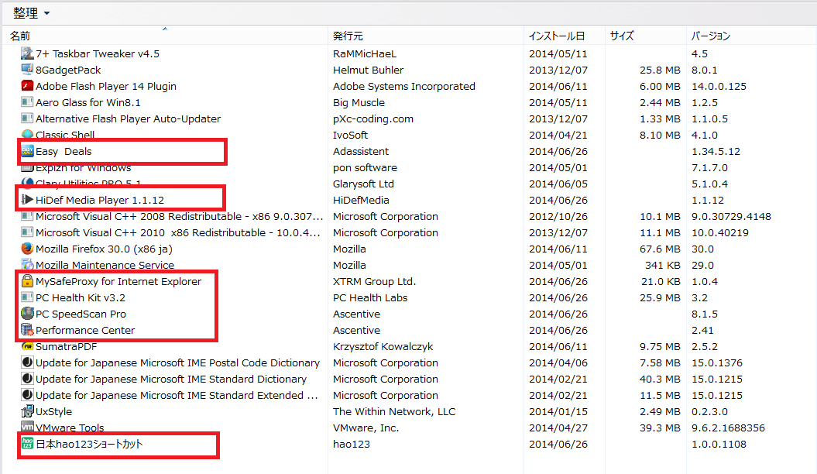Click publisher XTRM Group Ltd.

point(375,281)
